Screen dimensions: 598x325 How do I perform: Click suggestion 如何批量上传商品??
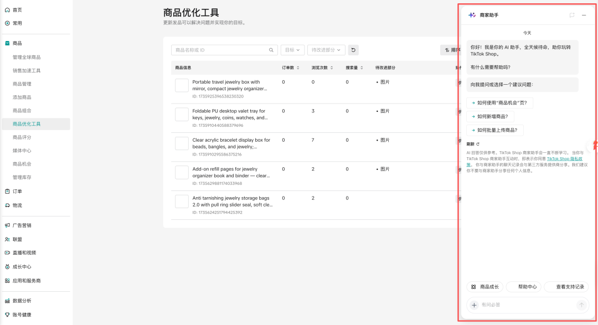tap(494, 130)
